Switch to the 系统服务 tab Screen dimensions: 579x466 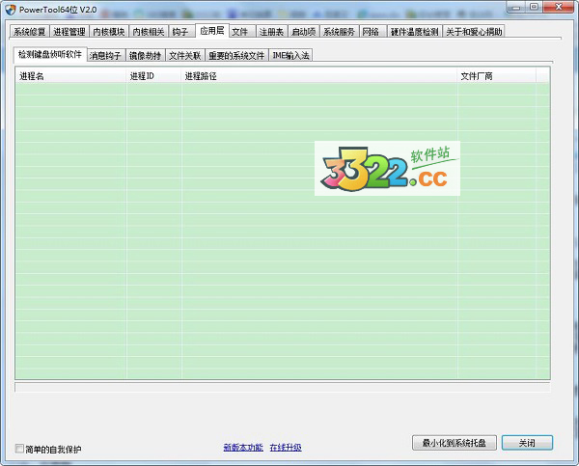click(x=339, y=32)
